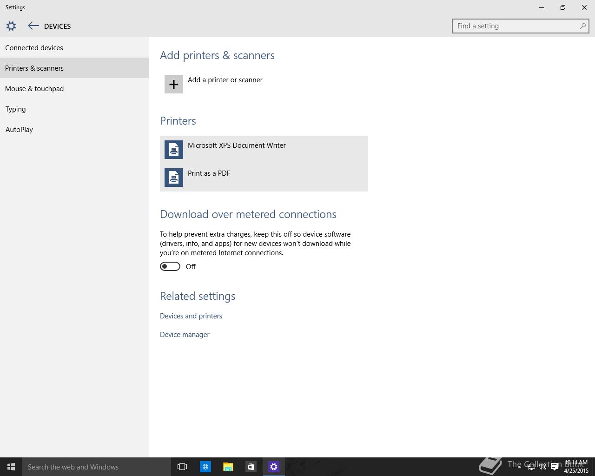Restore down the Settings window
The width and height of the screenshot is (595, 476).
(x=563, y=7)
